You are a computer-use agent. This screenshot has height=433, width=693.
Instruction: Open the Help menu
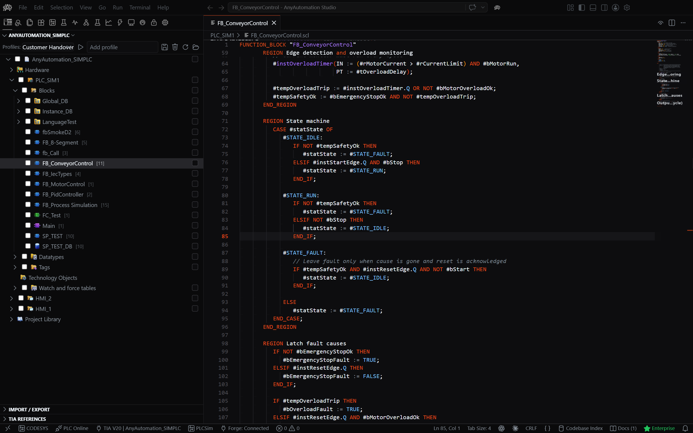[163, 8]
